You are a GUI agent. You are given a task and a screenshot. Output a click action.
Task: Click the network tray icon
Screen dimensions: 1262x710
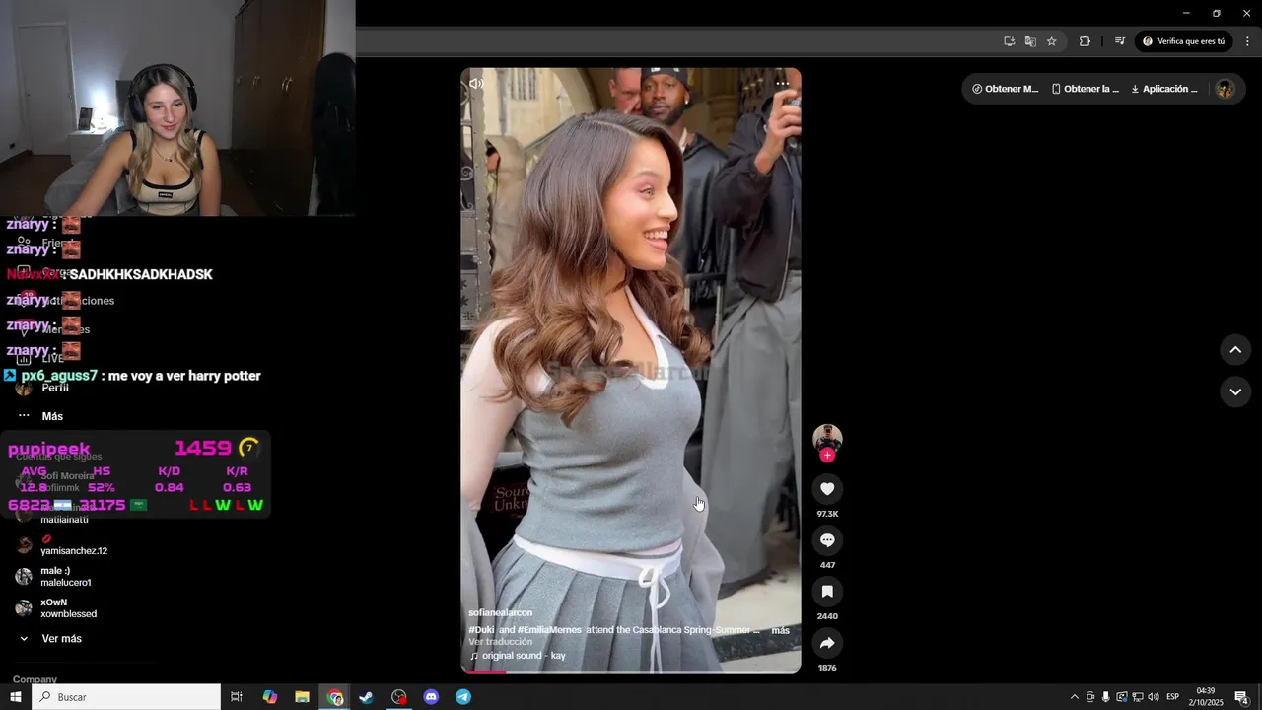(x=1137, y=697)
